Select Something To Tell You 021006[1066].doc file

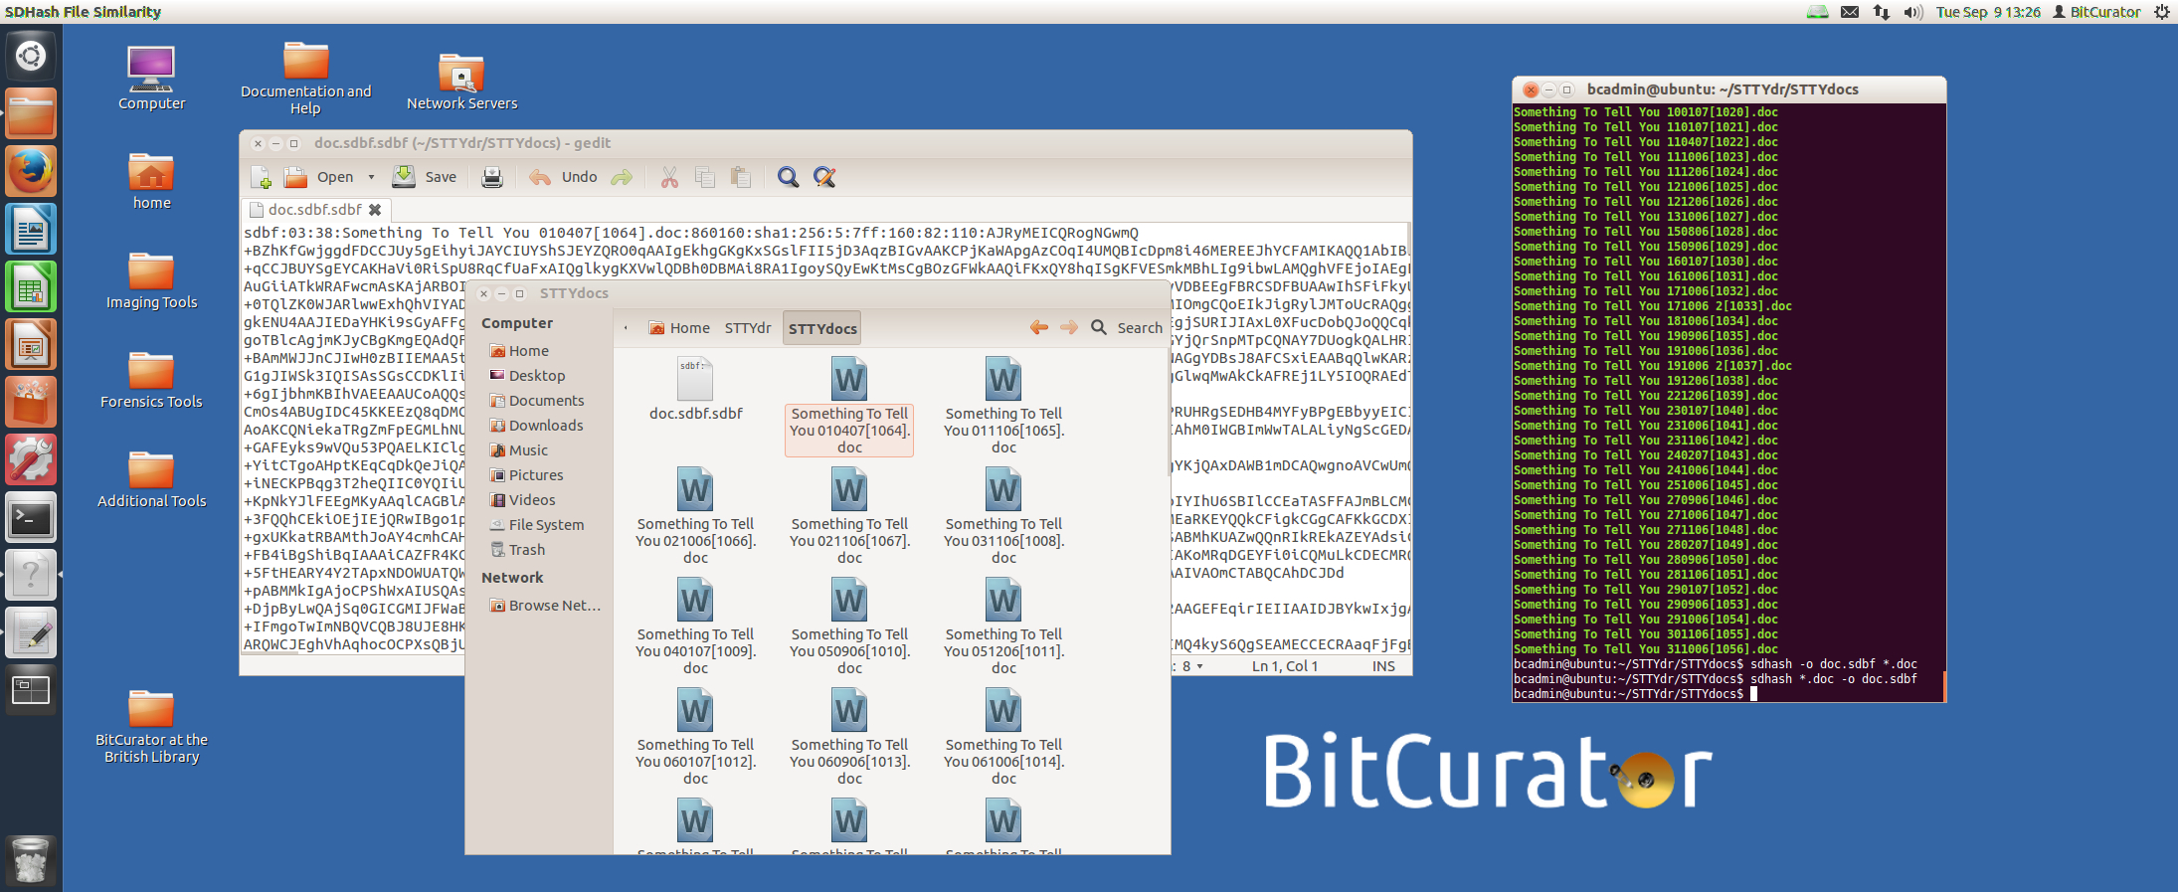click(x=695, y=517)
